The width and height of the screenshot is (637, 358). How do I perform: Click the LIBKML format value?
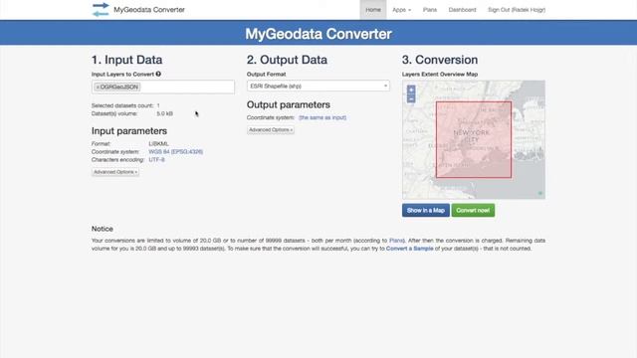(x=158, y=143)
